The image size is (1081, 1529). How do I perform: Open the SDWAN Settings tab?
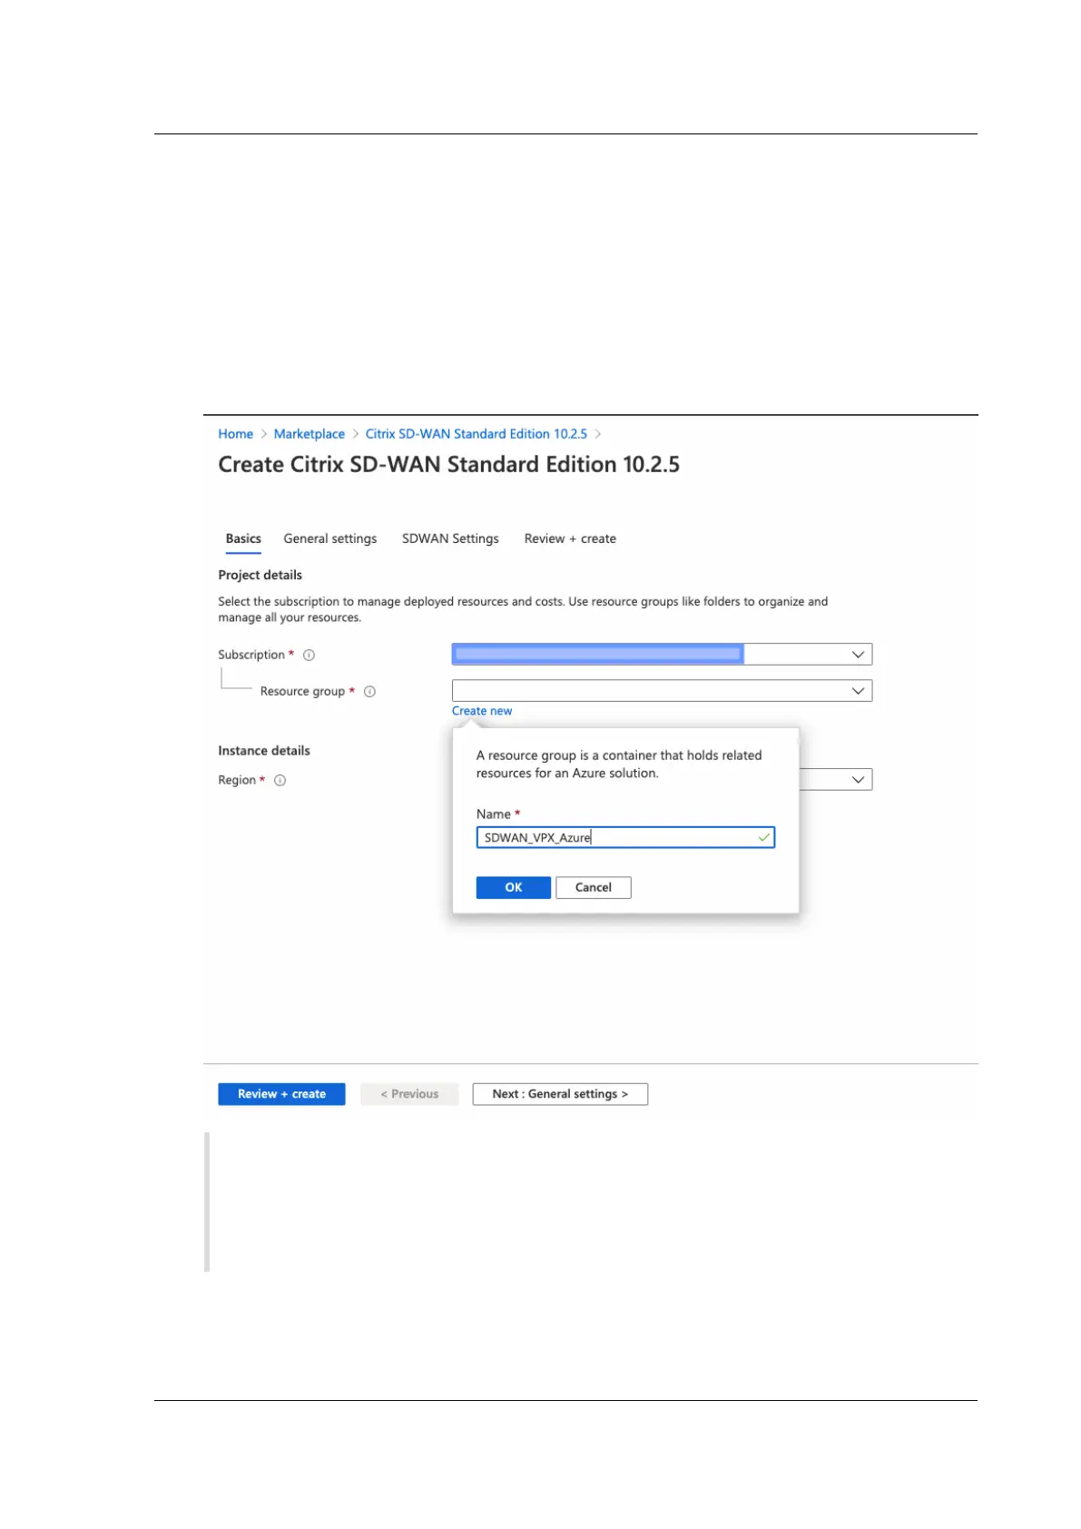(x=450, y=538)
